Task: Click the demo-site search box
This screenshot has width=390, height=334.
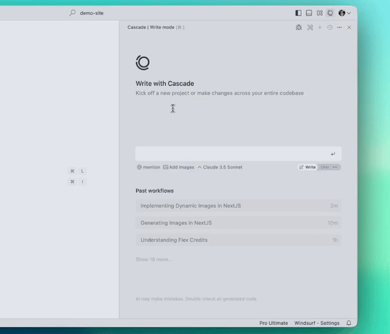Action: [92, 13]
